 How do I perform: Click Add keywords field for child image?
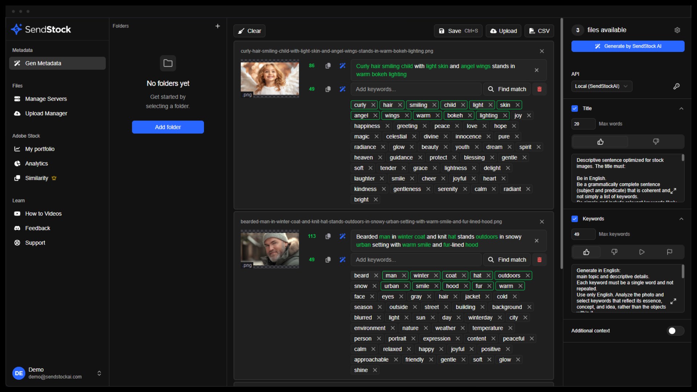pyautogui.click(x=416, y=89)
